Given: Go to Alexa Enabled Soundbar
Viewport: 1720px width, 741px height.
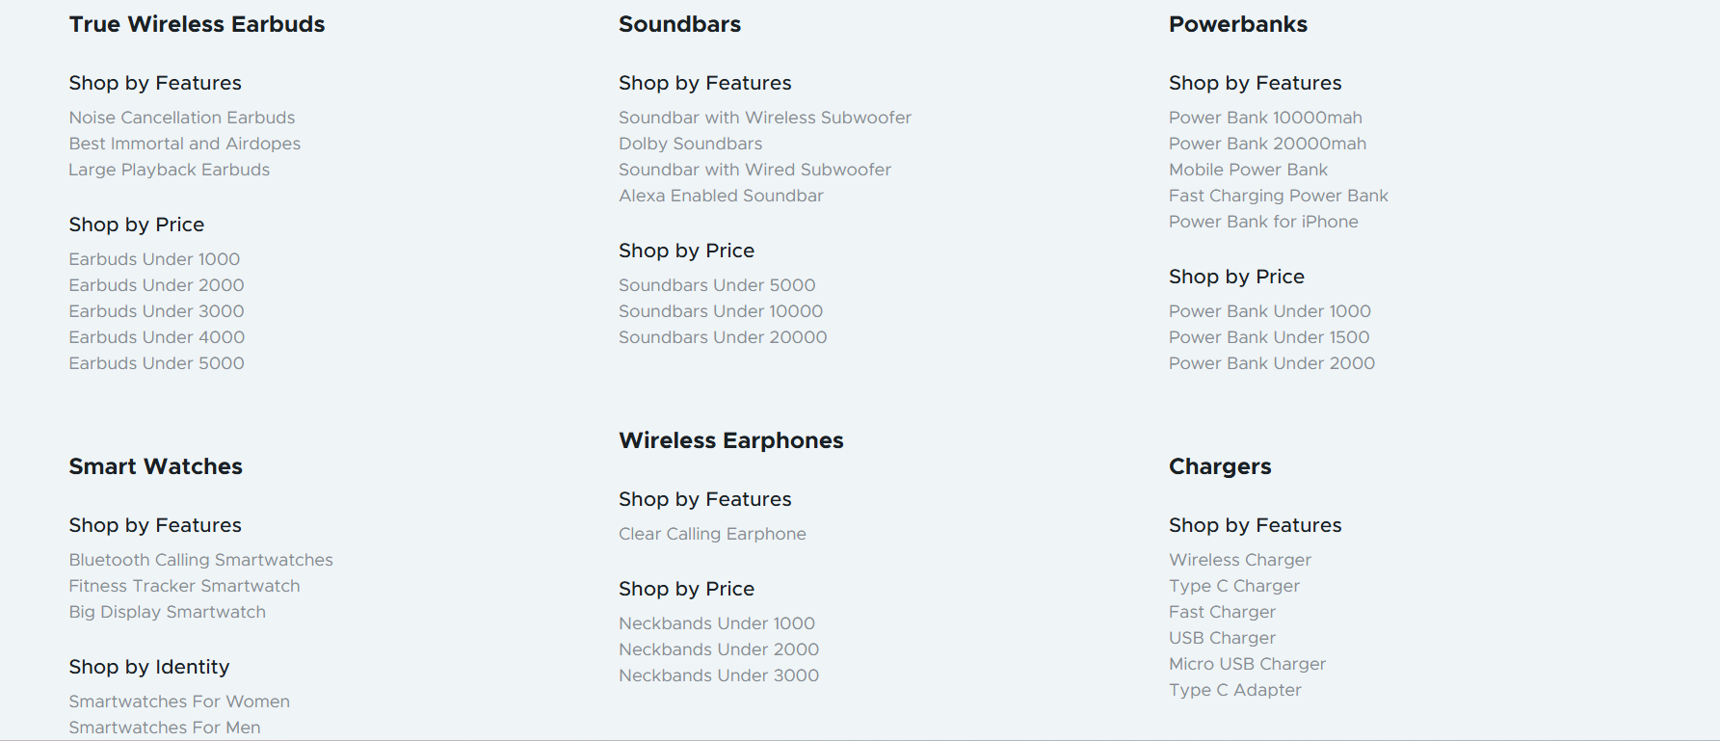Looking at the screenshot, I should coord(721,196).
